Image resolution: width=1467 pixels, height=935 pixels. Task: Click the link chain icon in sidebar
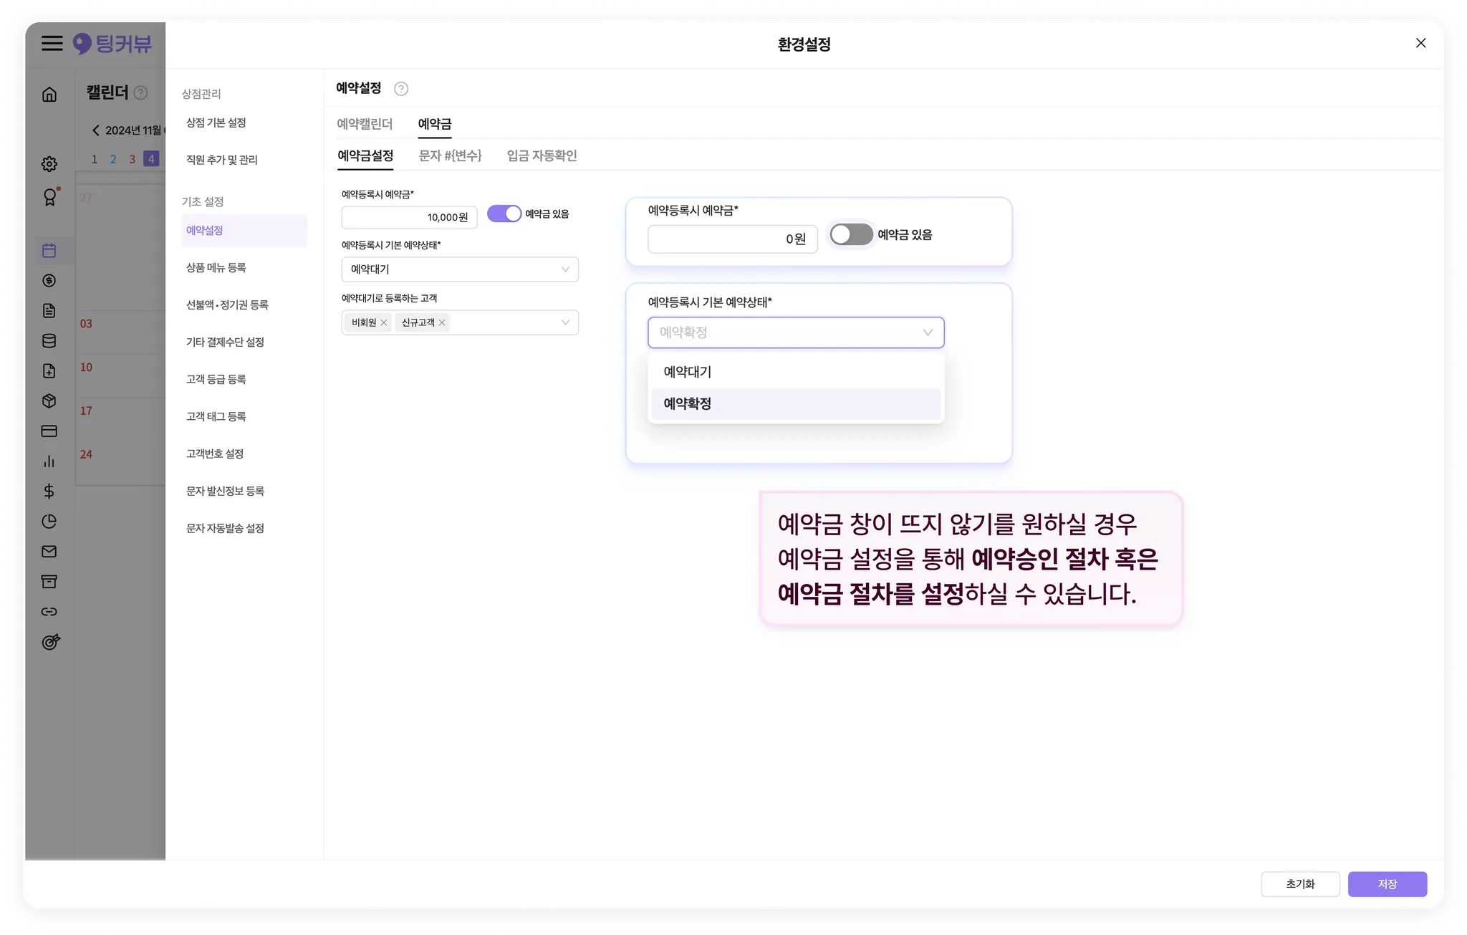click(49, 612)
